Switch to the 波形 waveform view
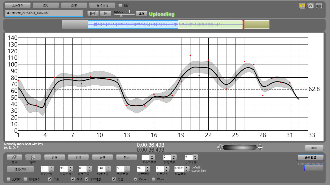 [46, 5]
